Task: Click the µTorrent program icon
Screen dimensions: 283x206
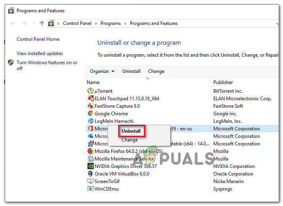Action: pyautogui.click(x=90, y=91)
